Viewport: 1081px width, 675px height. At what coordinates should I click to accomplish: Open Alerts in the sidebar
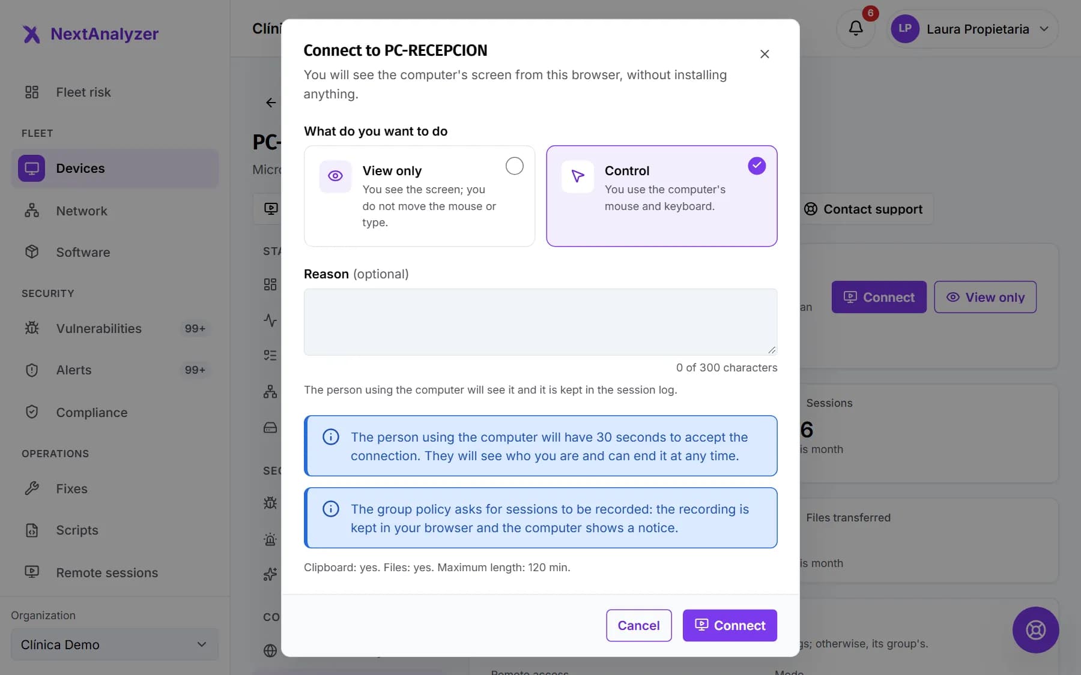[115, 370]
